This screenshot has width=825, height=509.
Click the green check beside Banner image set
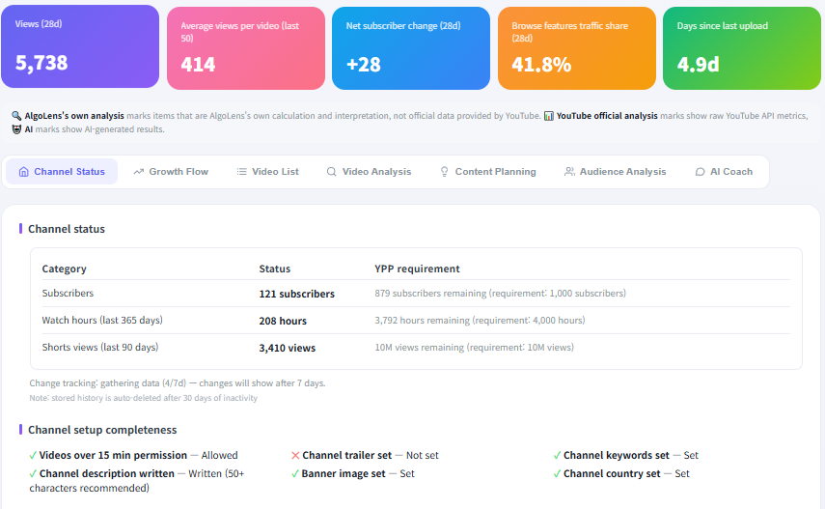click(295, 473)
